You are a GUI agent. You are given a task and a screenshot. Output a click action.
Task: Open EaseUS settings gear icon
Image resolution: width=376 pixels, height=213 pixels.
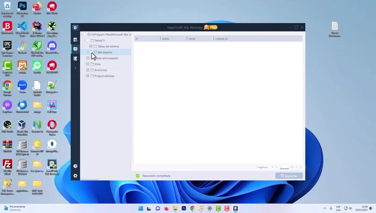tap(75, 175)
